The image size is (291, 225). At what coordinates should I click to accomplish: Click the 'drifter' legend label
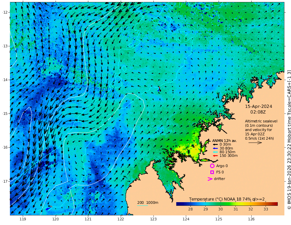(x=219, y=179)
